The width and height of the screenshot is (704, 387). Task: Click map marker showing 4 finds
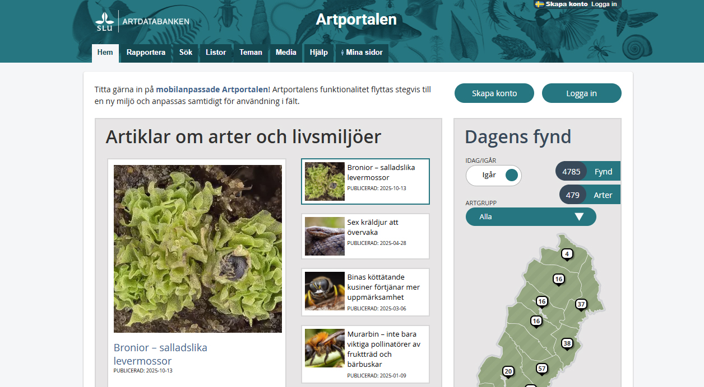(x=567, y=254)
